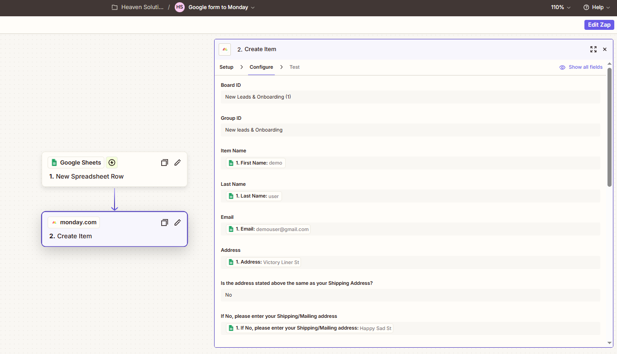Switch to the Setup tab

(226, 67)
